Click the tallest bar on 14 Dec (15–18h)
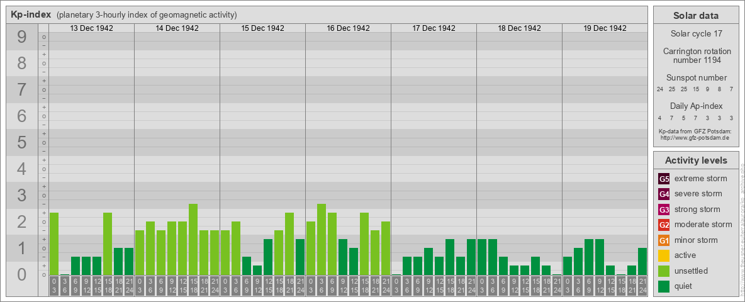The image size is (745, 302). click(193, 239)
